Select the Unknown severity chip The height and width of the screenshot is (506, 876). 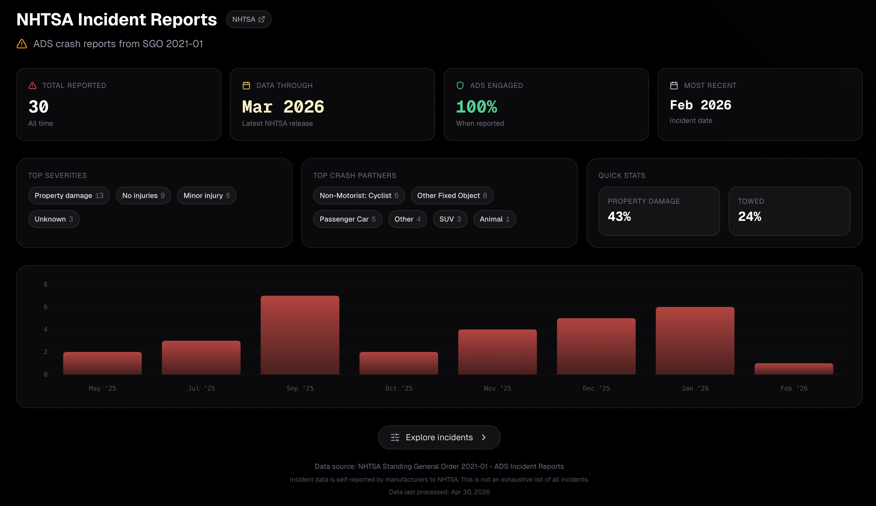(x=54, y=219)
